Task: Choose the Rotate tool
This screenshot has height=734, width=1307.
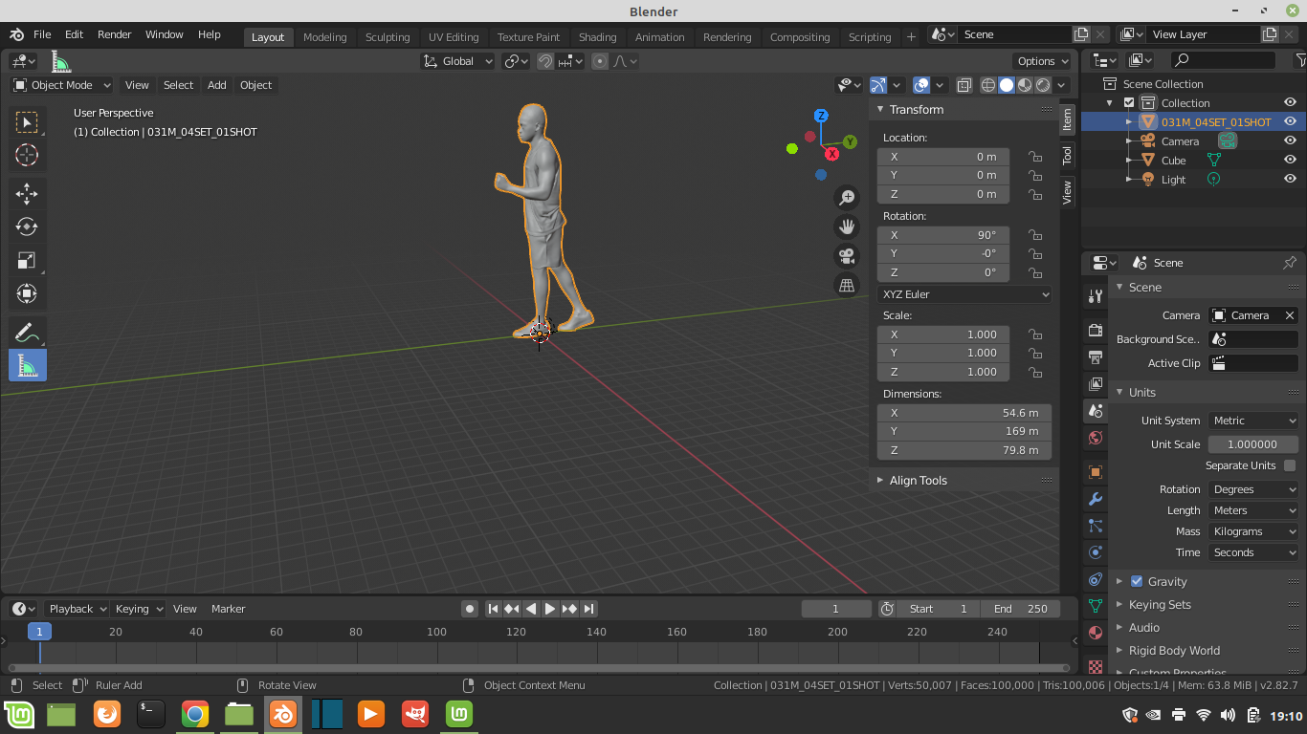Action: [27, 227]
